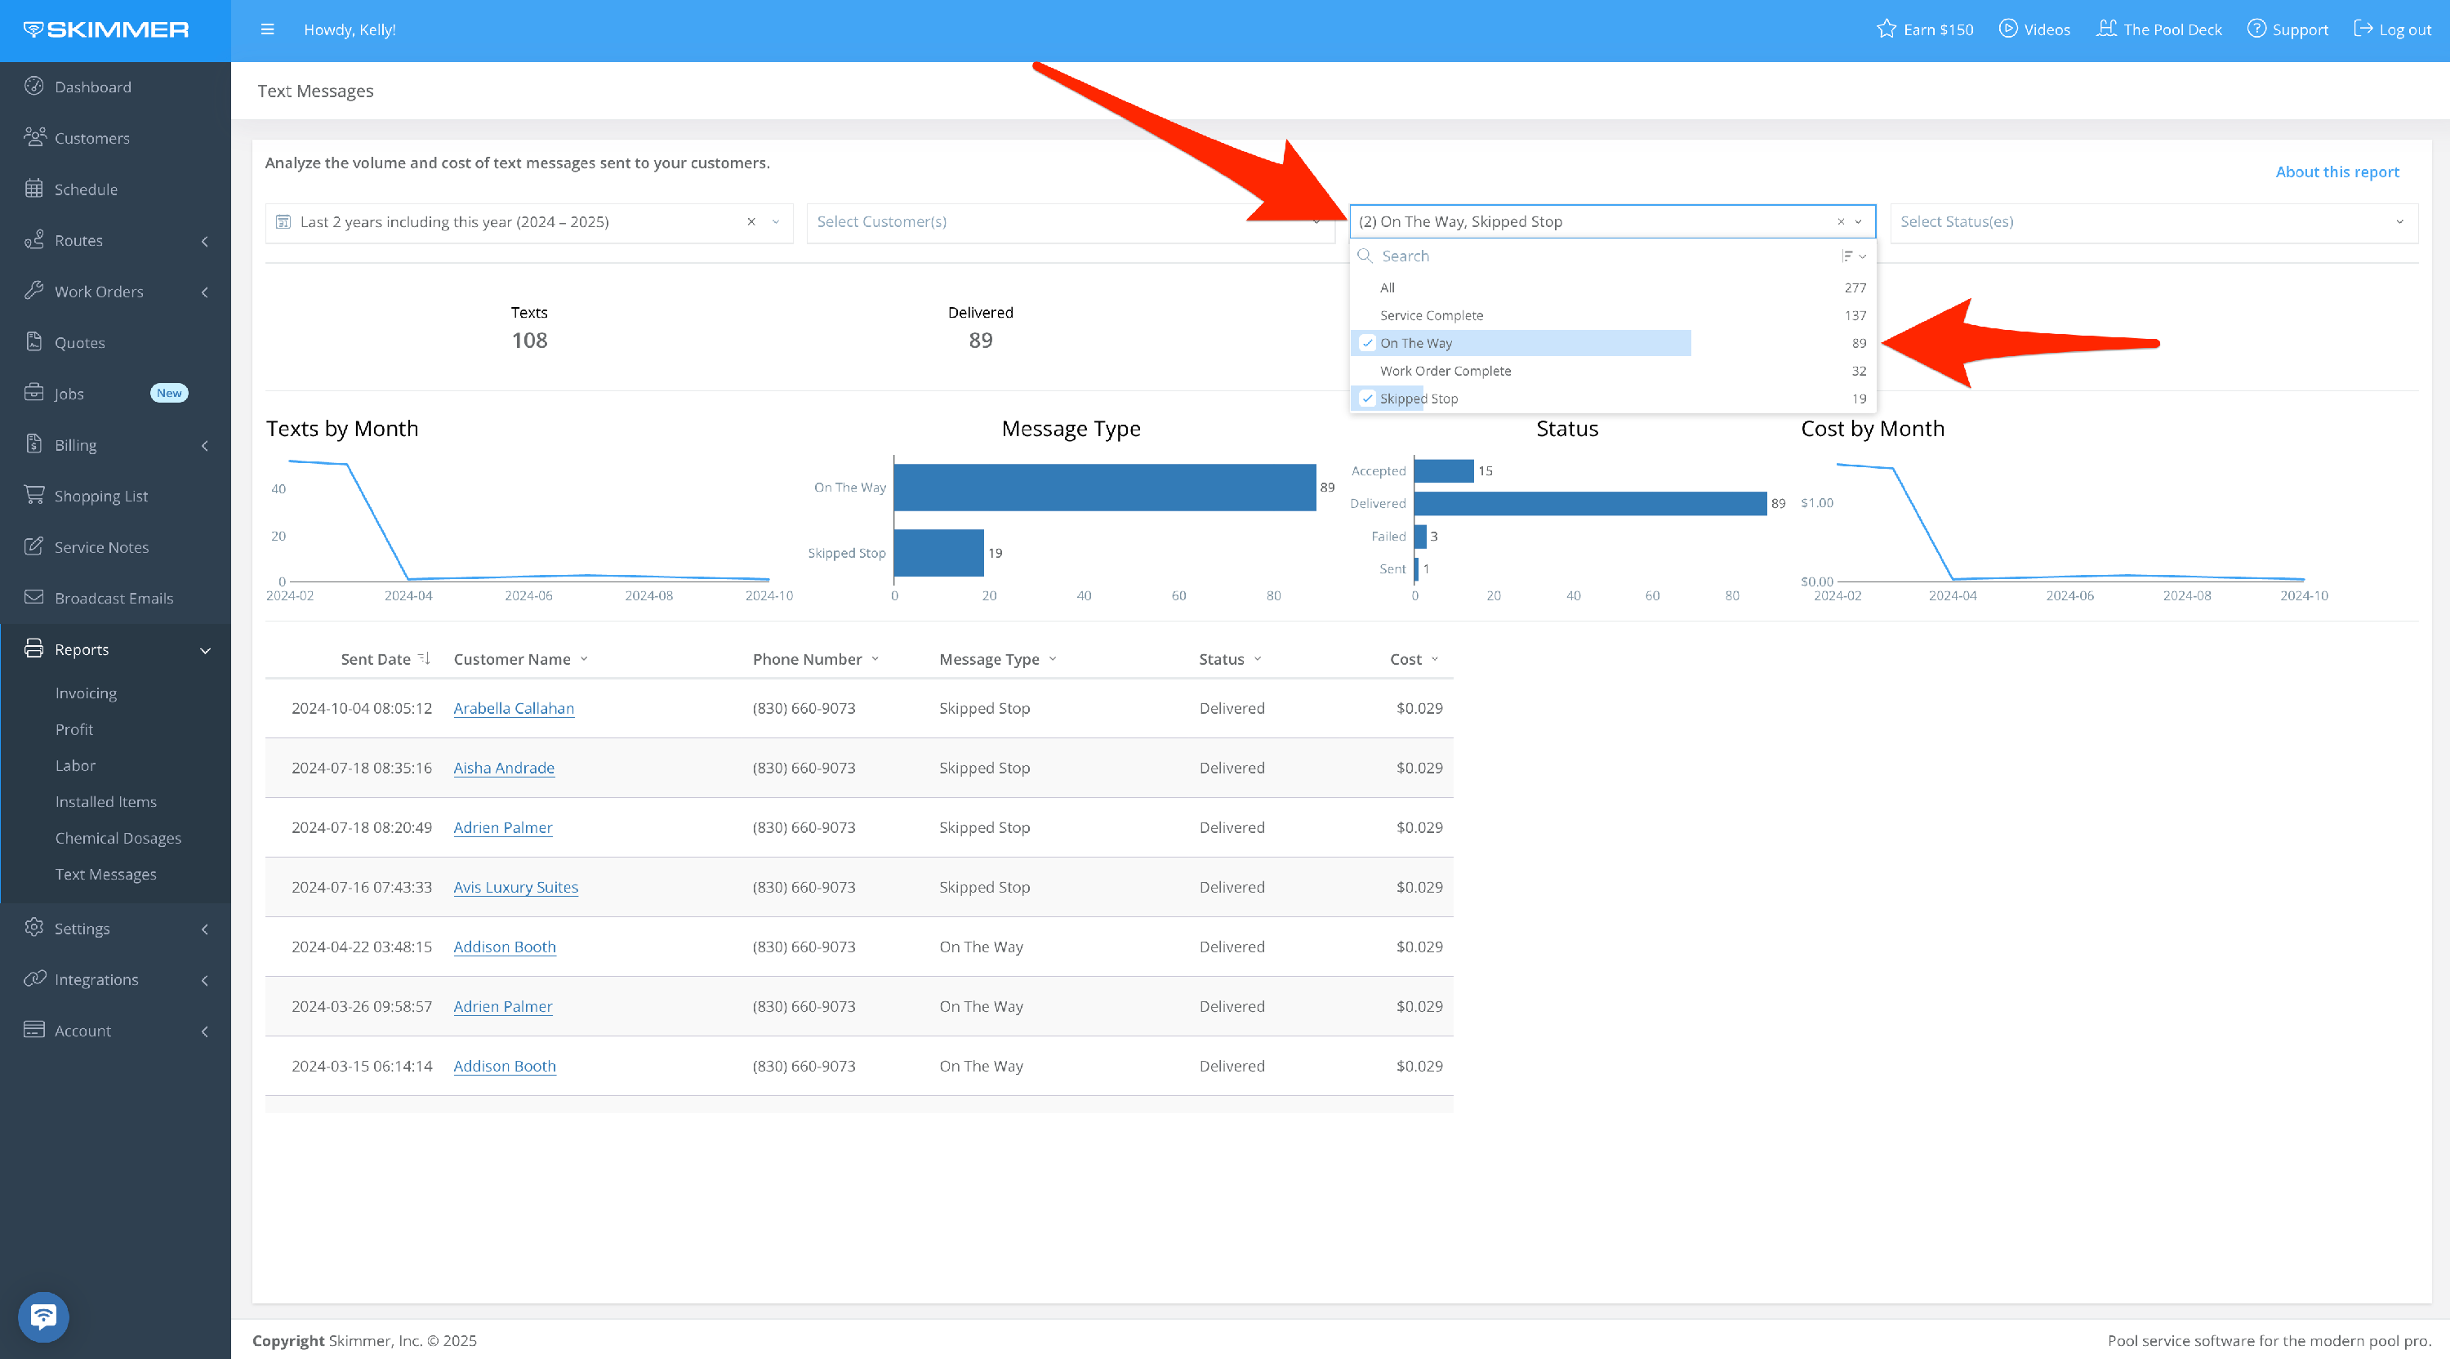2450x1359 pixels.
Task: Open Chemical Dosages report
Action: [118, 838]
